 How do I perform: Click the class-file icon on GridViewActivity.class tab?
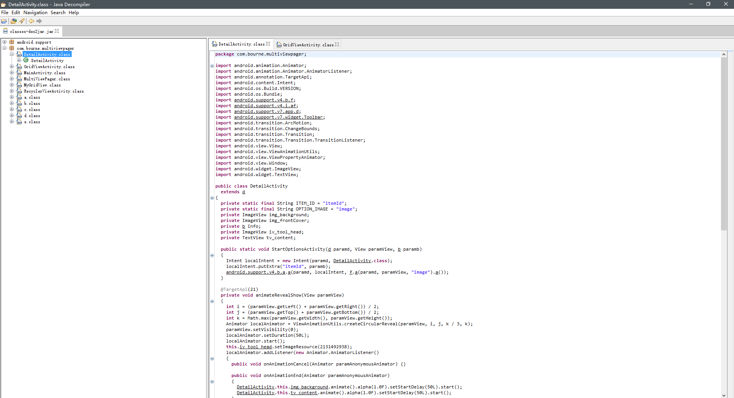(279, 45)
